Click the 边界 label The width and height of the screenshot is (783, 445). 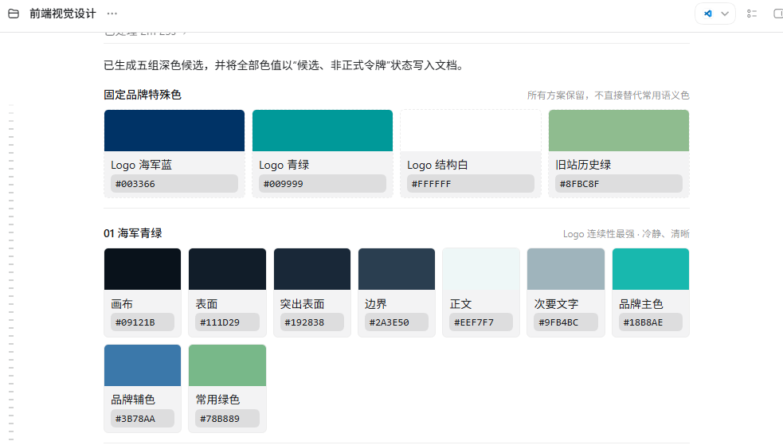click(x=376, y=304)
